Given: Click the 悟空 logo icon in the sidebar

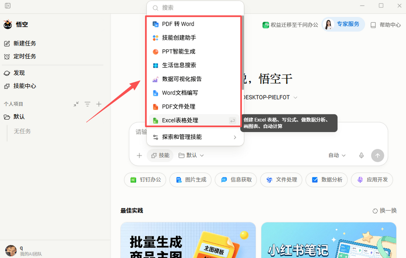Looking at the screenshot, I should pyautogui.click(x=8, y=24).
